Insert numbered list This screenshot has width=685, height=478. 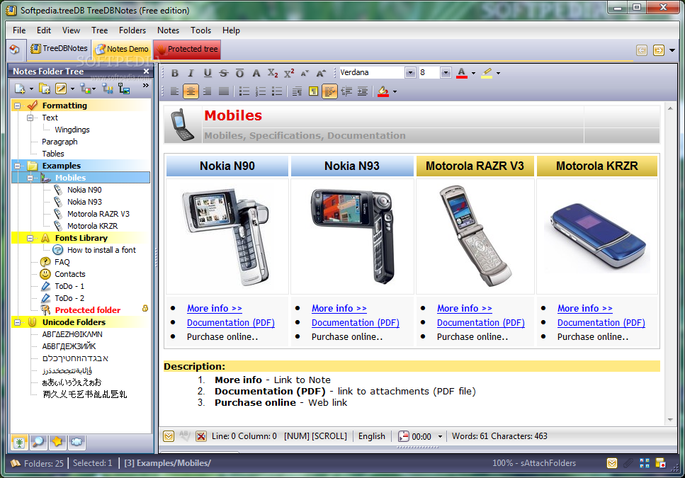pos(261,91)
